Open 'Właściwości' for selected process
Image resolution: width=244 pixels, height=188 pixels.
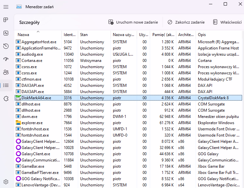(x=227, y=22)
